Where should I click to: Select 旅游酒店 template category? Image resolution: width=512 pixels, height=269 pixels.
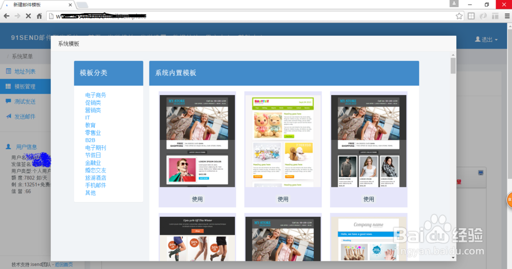pyautogui.click(x=96, y=177)
